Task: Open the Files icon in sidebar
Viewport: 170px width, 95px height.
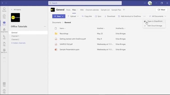Action: pos(4,43)
